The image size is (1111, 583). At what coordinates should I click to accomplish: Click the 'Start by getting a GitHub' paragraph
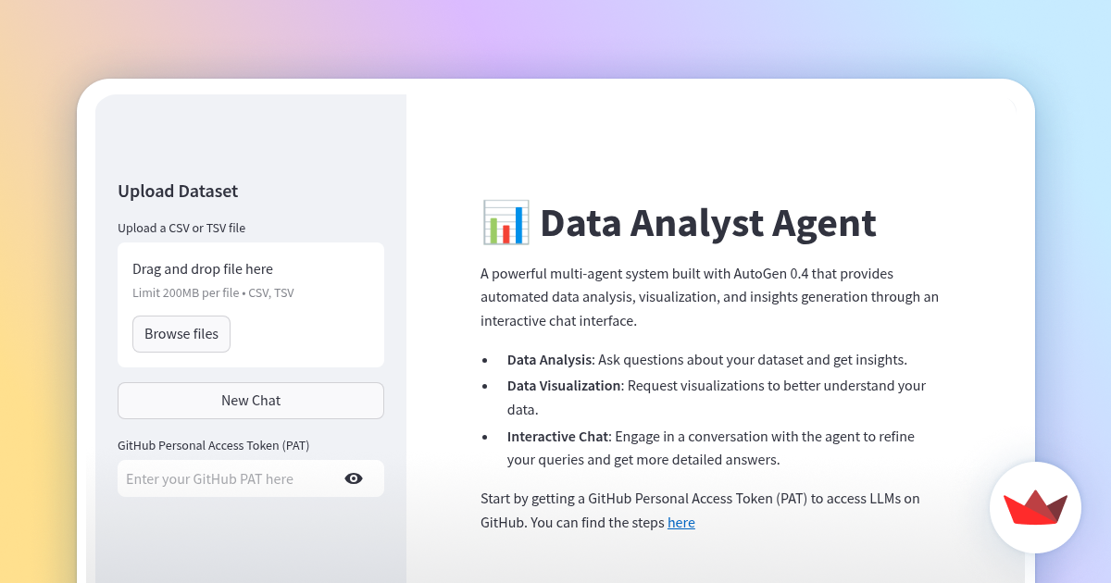[x=700, y=511]
